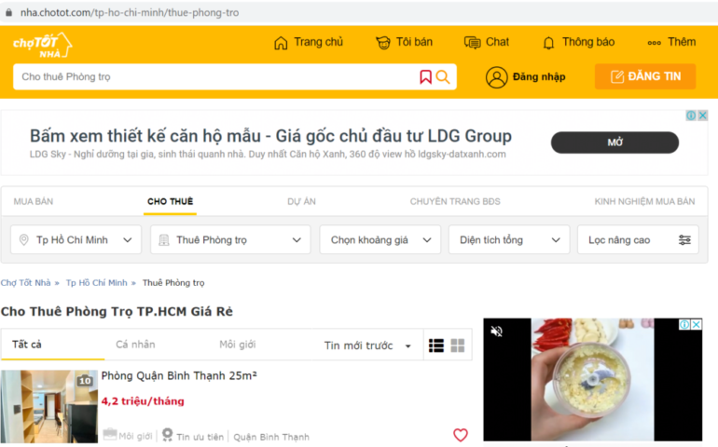Image resolution: width=718 pixels, height=447 pixels.
Task: Click the ĐĂNG TIN button
Action: coord(645,76)
